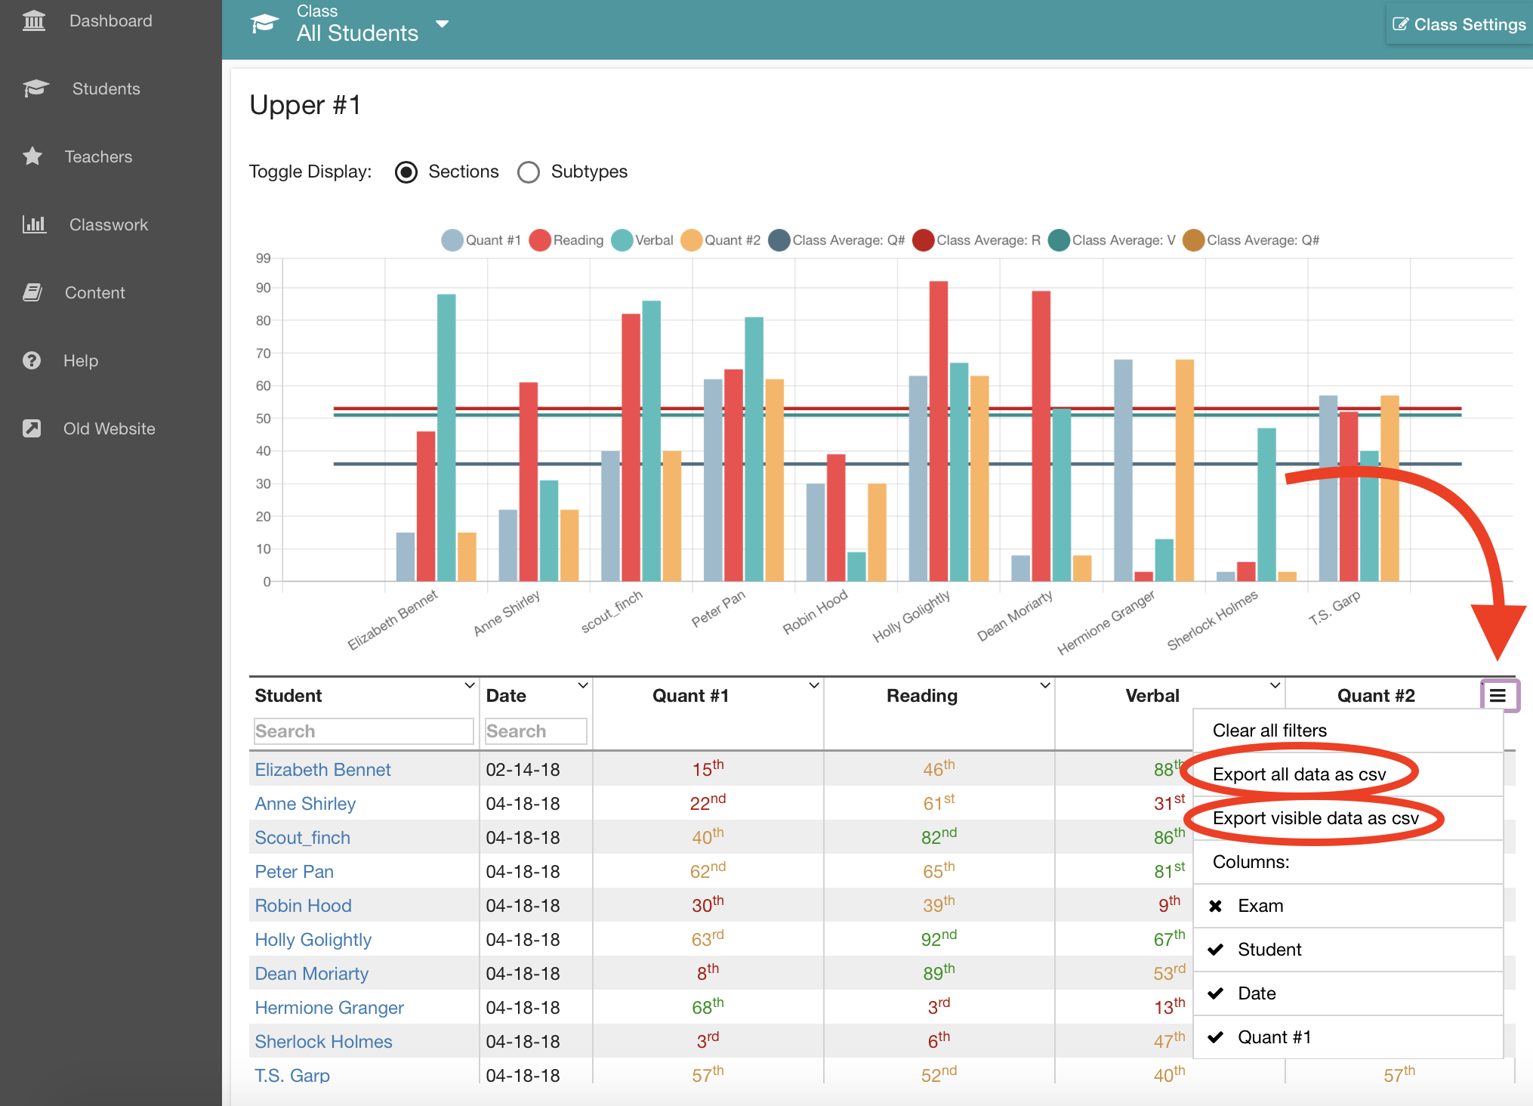Click the Student search input field
The image size is (1533, 1106).
pyautogui.click(x=363, y=731)
